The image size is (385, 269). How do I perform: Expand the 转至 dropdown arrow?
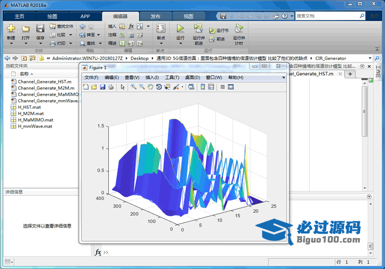(x=99, y=35)
